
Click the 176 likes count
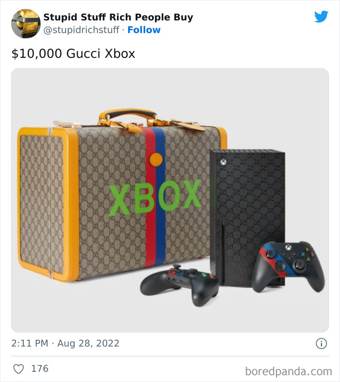pyautogui.click(x=40, y=369)
